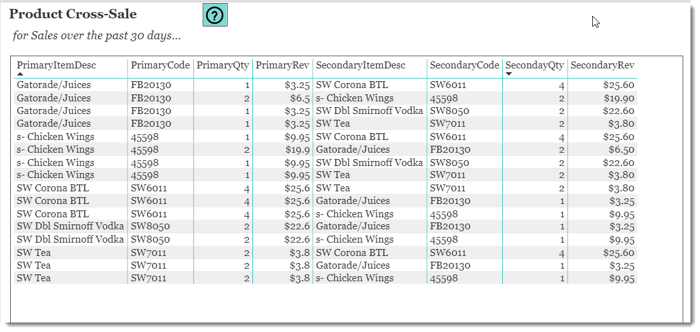Click ascending sort arrow under PrimaryItemDesc
The image size is (700, 332).
pos(20,73)
